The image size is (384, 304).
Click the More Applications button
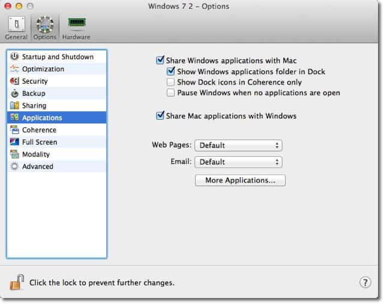(240, 180)
